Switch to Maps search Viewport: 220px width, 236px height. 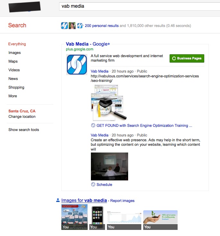click(x=13, y=61)
